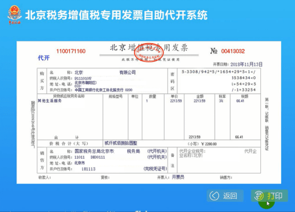
Task: Click the invoice date 2018年11月13日
Action: pos(246,64)
